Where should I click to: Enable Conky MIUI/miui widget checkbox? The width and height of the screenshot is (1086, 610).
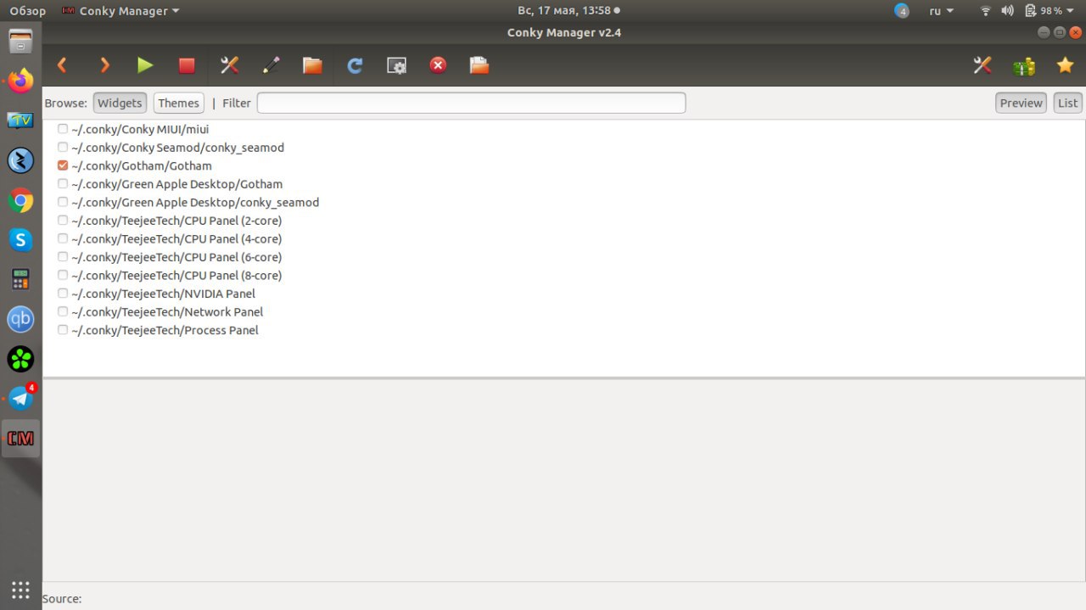[x=63, y=129]
